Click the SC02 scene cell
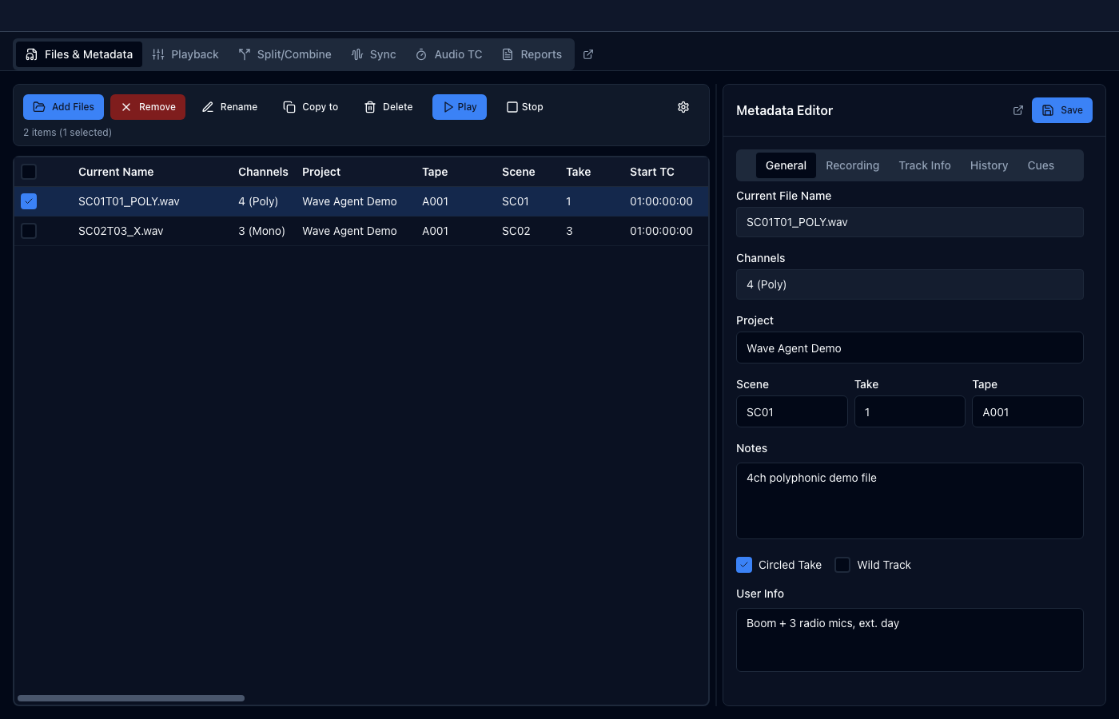This screenshot has height=719, width=1119. coord(516,231)
